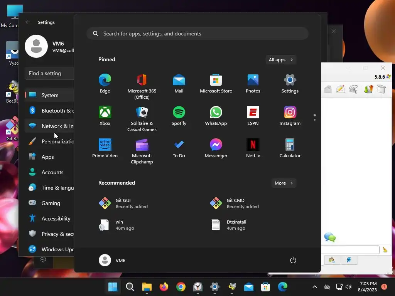Open Edge from pinned apps
Viewport: 395px width, 296px height.
tap(105, 84)
